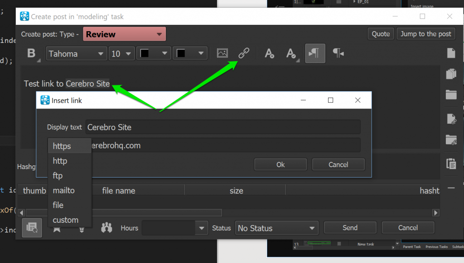This screenshot has height=263, width=464.
Task: Choose mailto in the protocol list
Action: click(69, 190)
